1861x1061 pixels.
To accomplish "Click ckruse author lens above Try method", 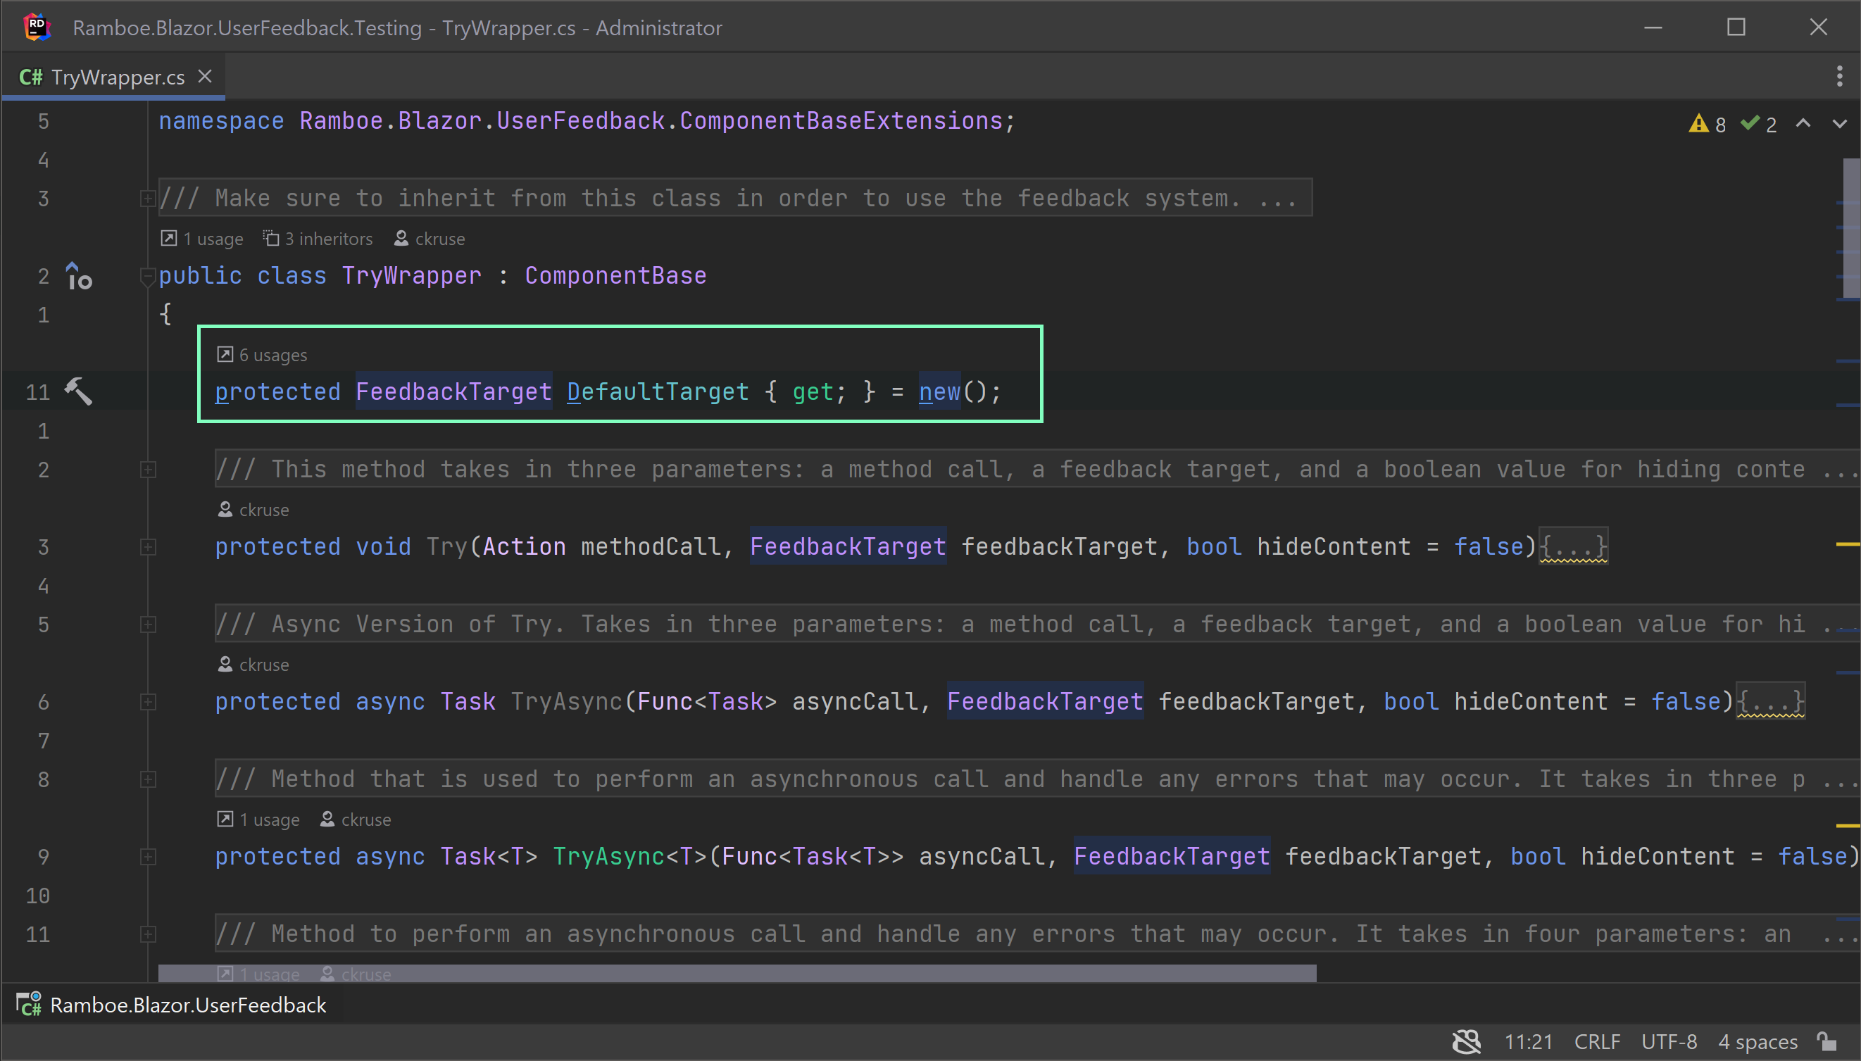I will [253, 509].
